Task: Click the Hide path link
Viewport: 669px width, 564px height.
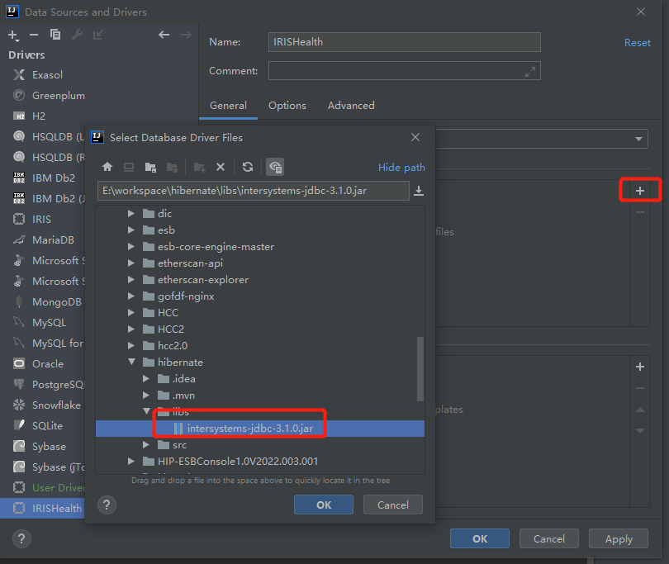Action: click(x=401, y=168)
